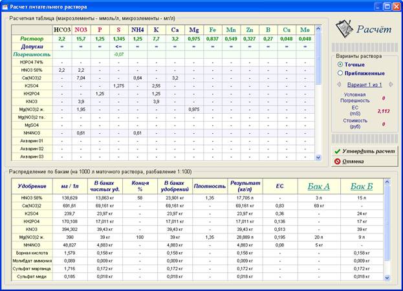The image size is (403, 291).
Task: Select the Приближенные radio option
Action: point(340,73)
